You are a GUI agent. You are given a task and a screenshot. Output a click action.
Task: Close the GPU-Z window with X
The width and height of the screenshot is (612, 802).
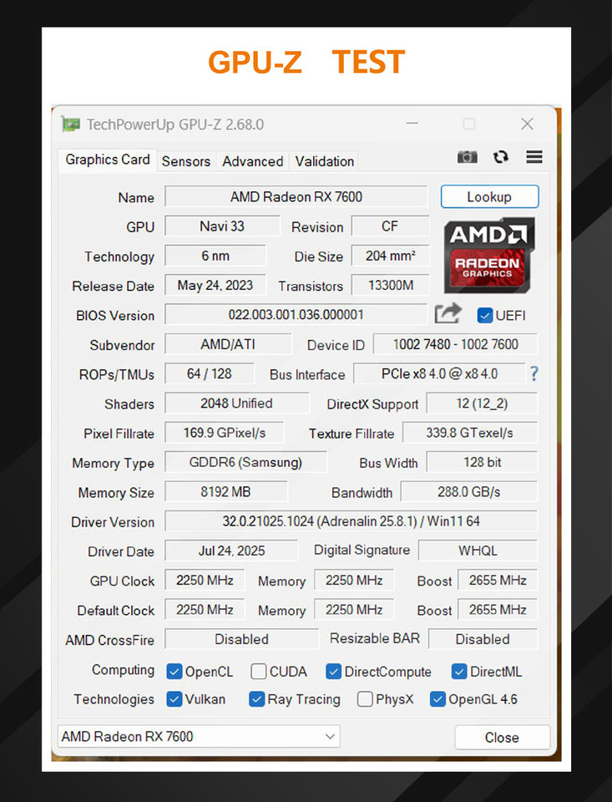click(527, 124)
